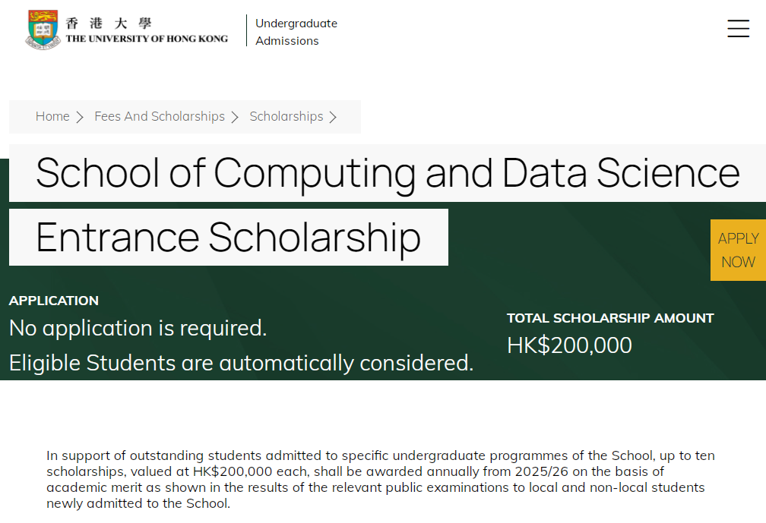The height and width of the screenshot is (523, 766).
Task: Click the Chinese university name text
Action: coord(109,23)
